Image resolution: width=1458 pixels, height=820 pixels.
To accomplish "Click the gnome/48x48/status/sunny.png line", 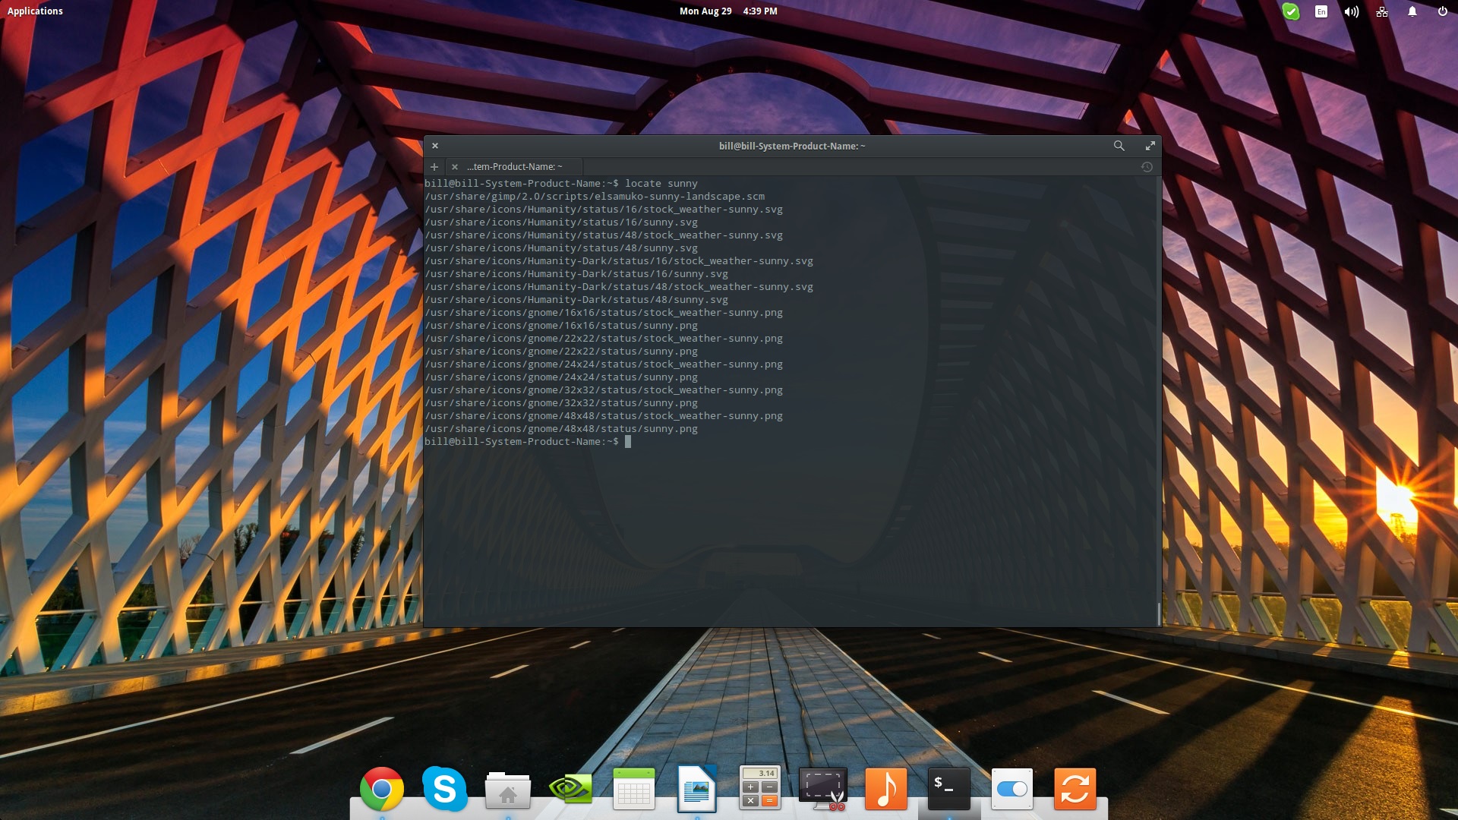I will coord(561,429).
